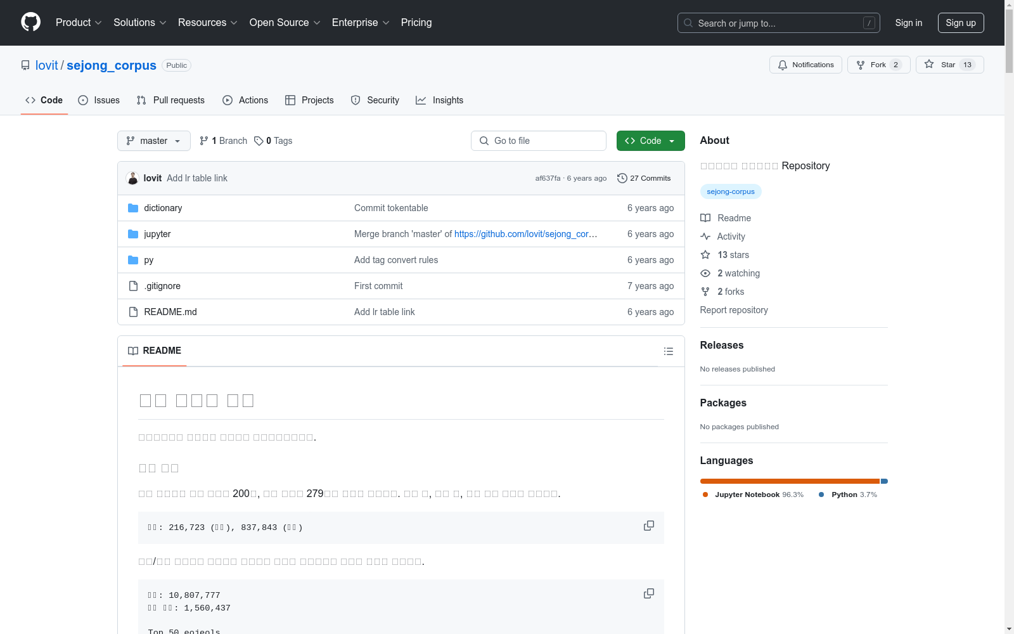Switch to the Issues tab

click(99, 100)
